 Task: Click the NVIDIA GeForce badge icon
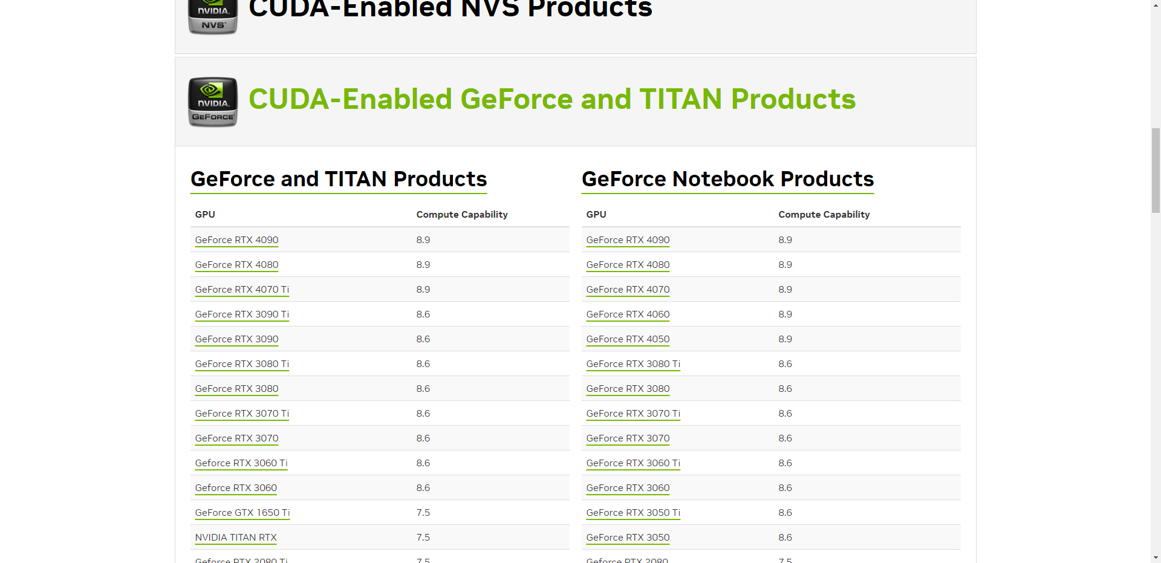213,102
